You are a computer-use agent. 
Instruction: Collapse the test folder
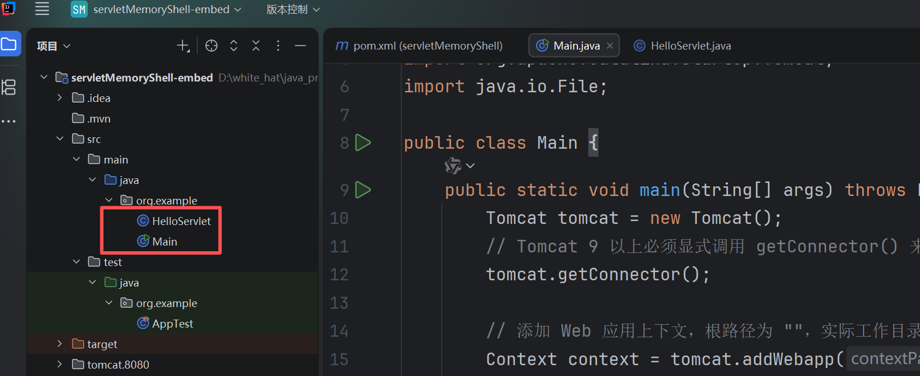[x=76, y=262]
